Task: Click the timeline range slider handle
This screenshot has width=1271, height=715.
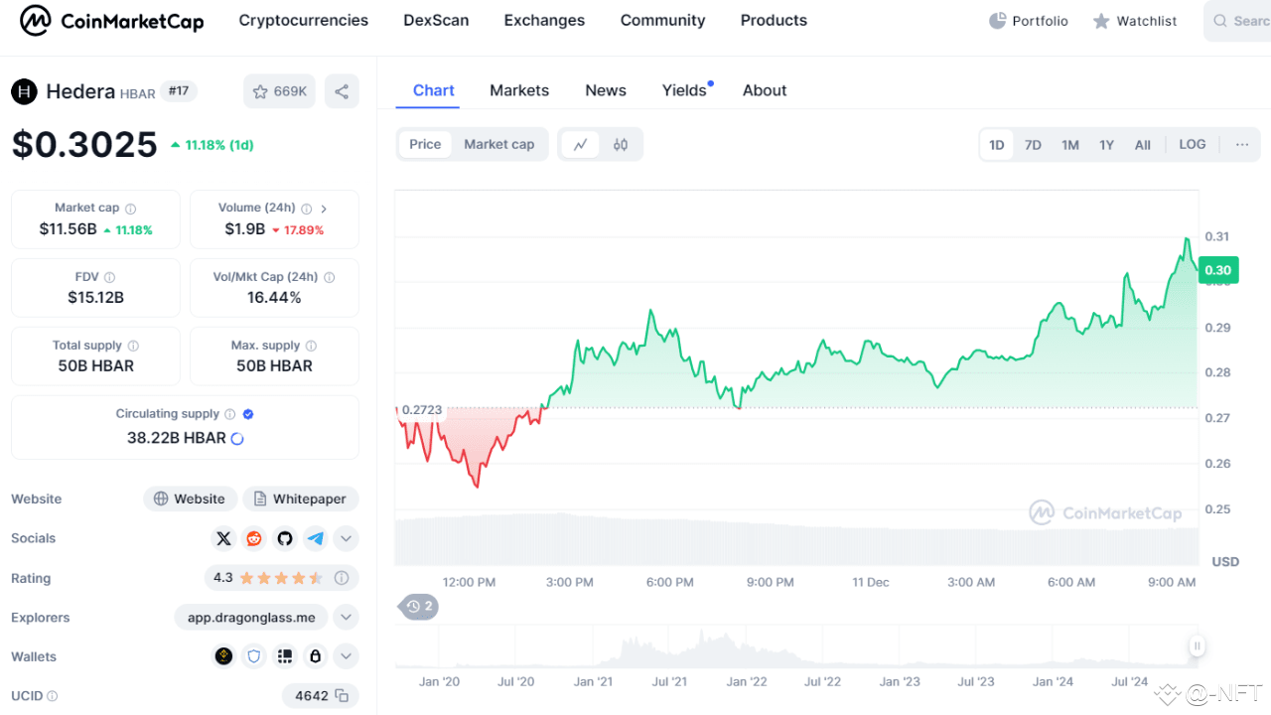Action: pyautogui.click(x=1198, y=646)
